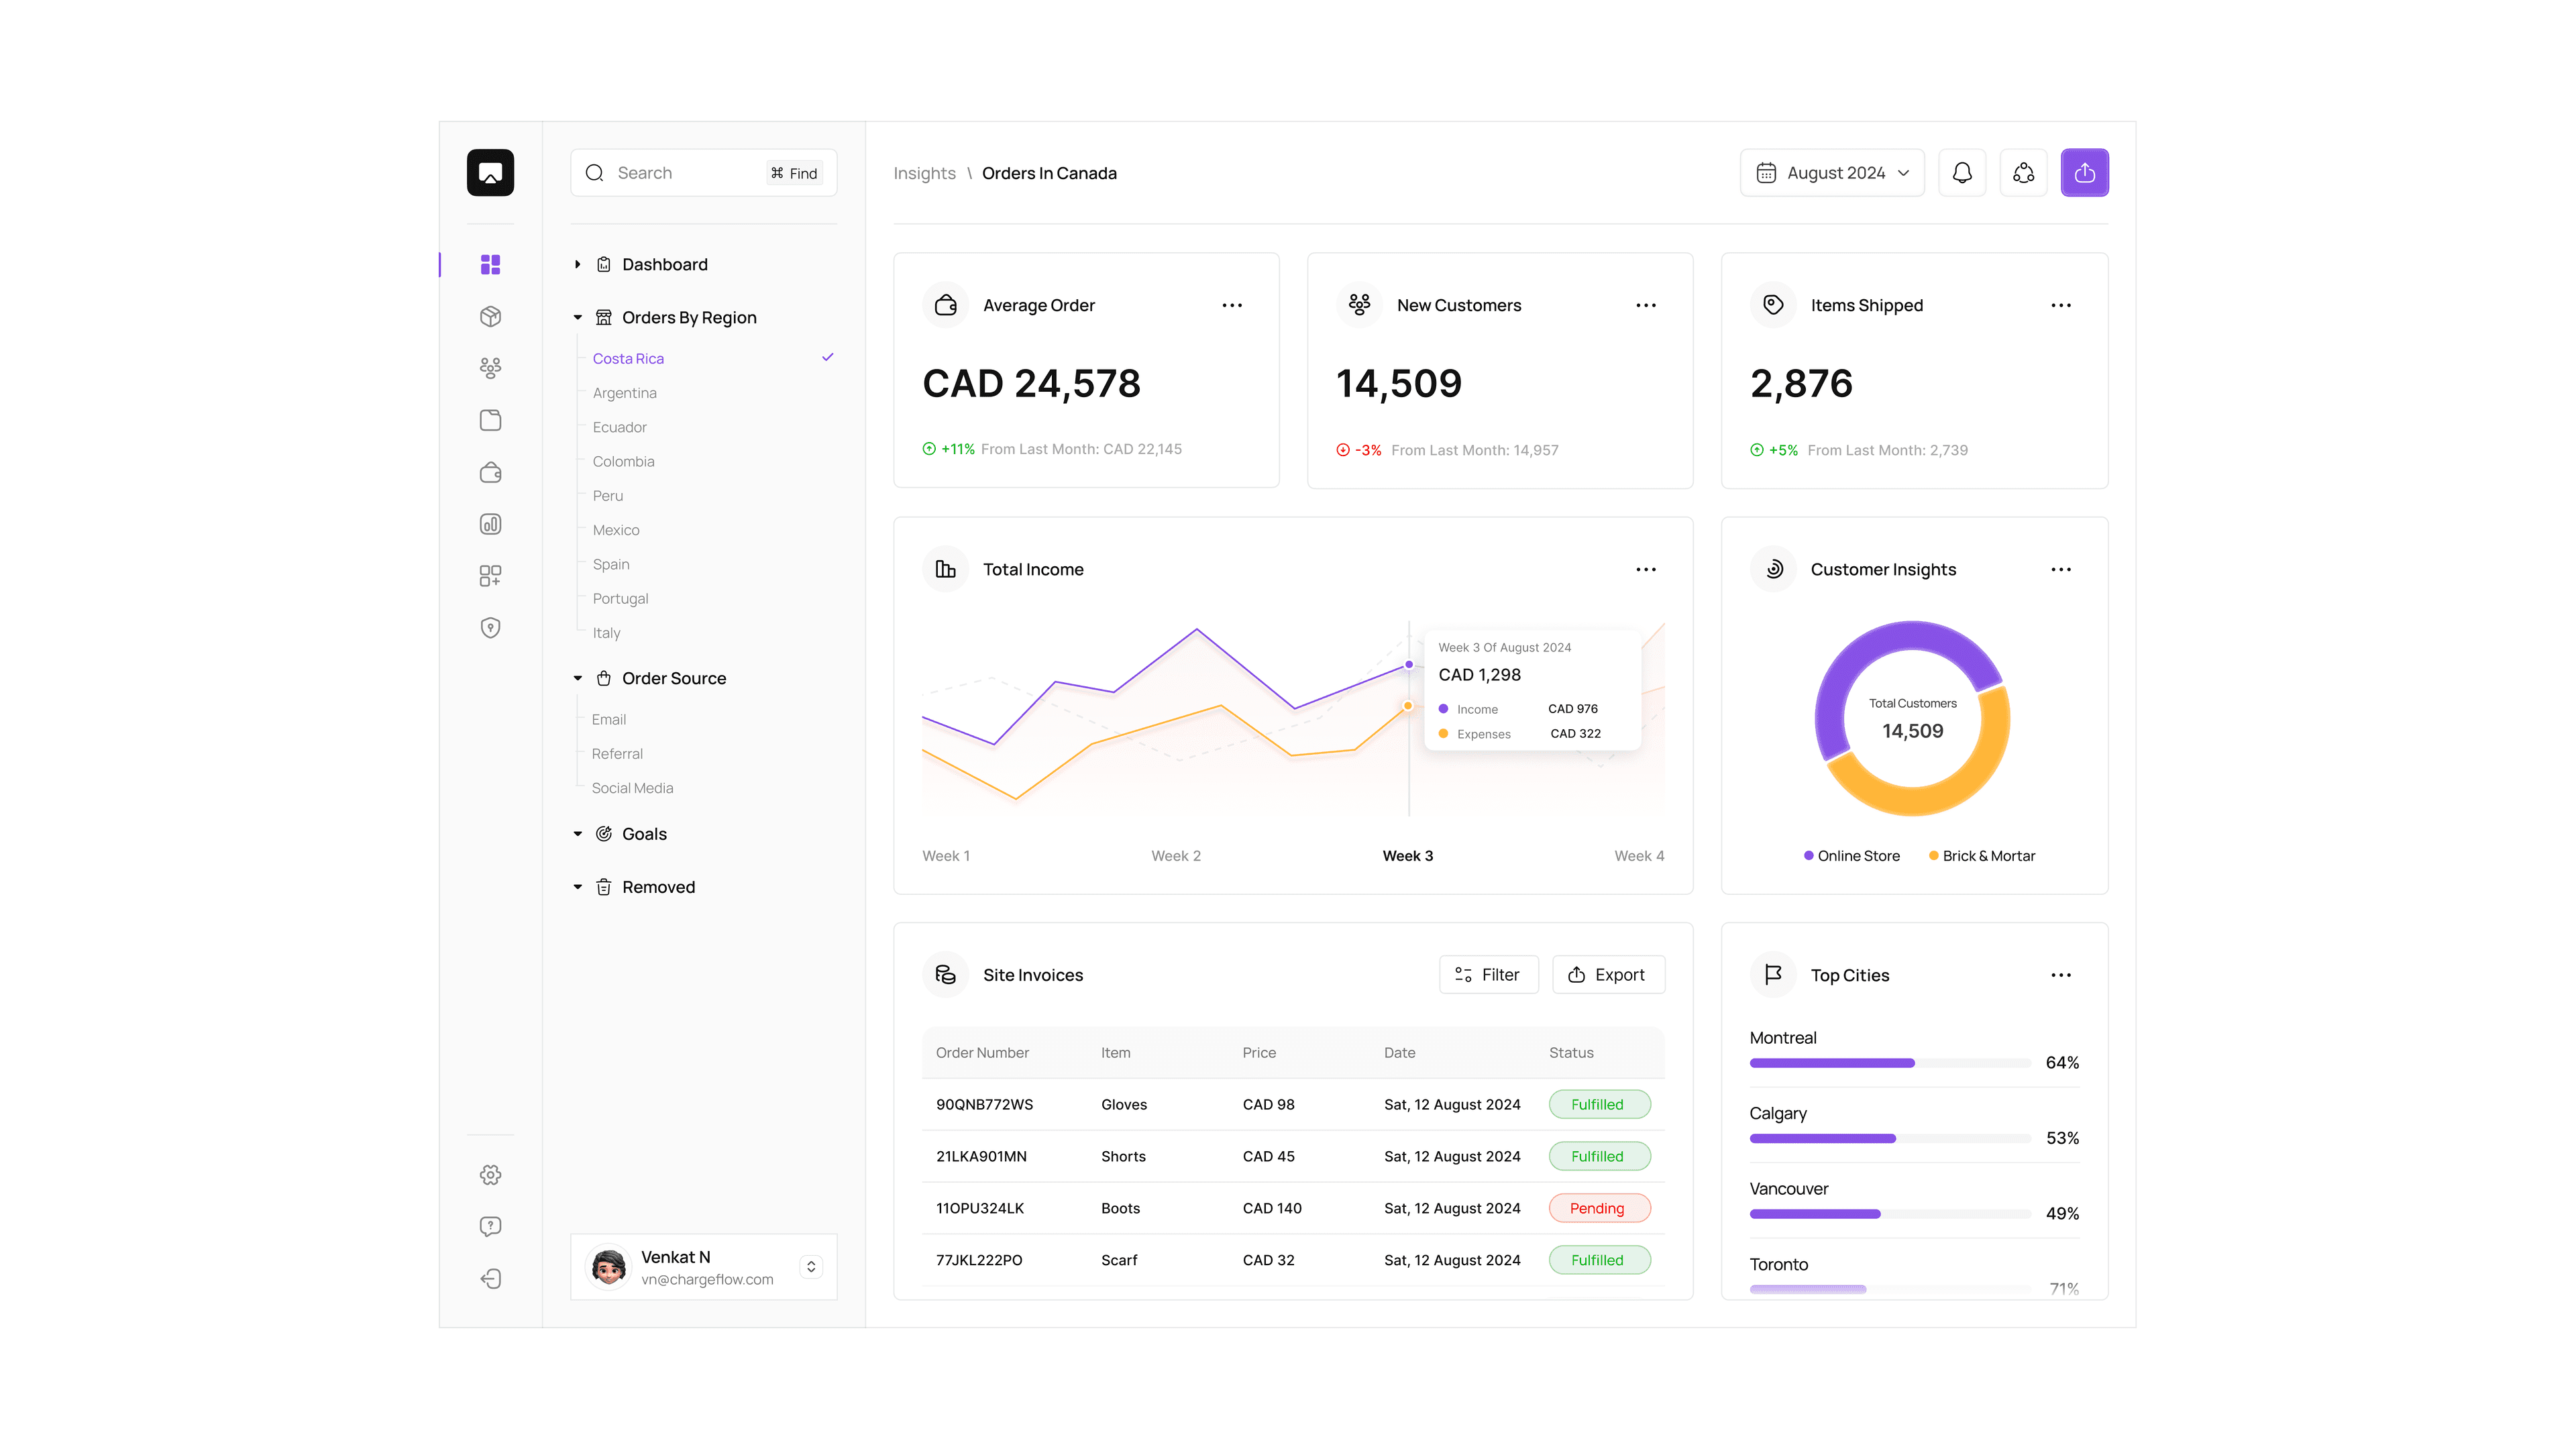This screenshot has height=1449, width=2576.
Task: Expand the Dashboard tree item
Action: coord(578,264)
